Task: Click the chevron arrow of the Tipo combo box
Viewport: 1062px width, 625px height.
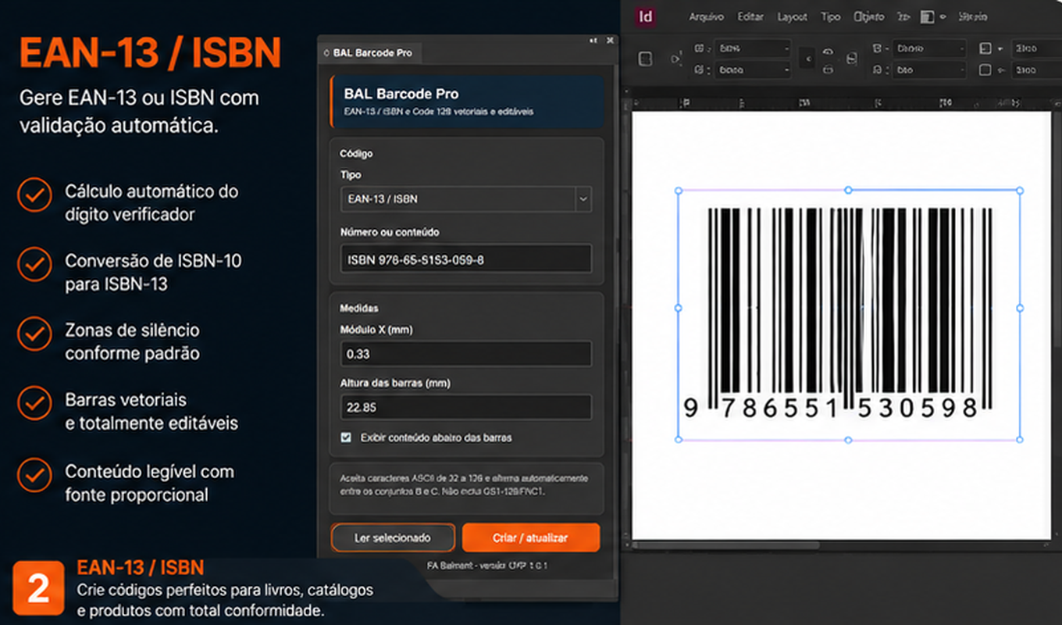Action: pyautogui.click(x=583, y=199)
